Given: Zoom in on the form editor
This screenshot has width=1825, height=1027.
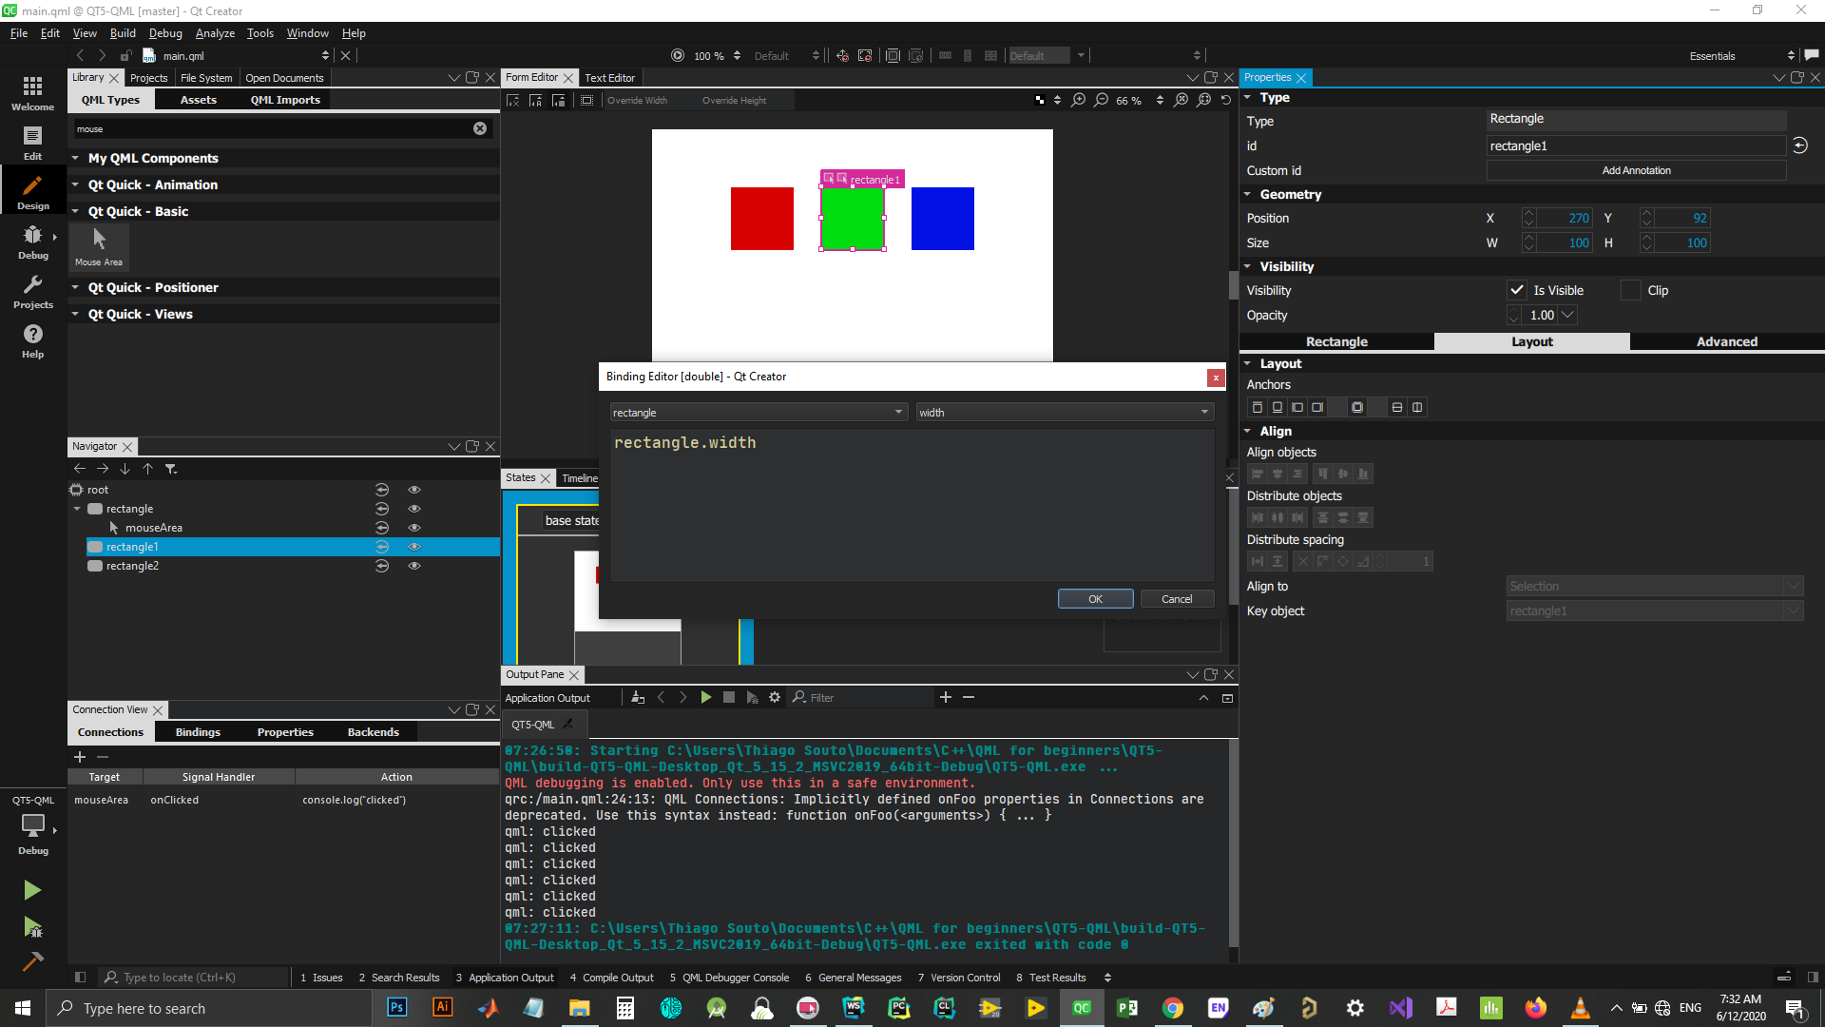Looking at the screenshot, I should tap(1079, 100).
